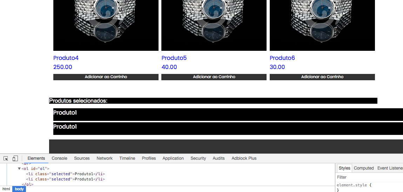403x192 pixels.
Task: Open the Produto5 product link
Action: point(174,58)
